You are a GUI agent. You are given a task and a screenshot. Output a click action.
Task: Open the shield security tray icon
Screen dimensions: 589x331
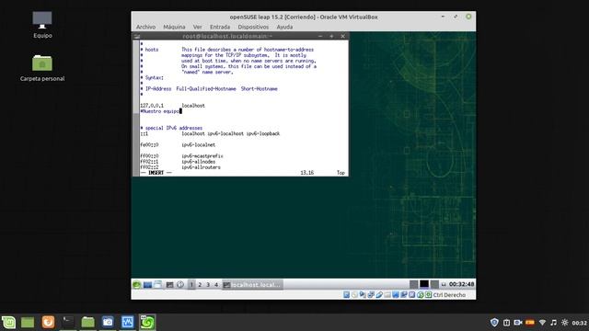coord(495,323)
